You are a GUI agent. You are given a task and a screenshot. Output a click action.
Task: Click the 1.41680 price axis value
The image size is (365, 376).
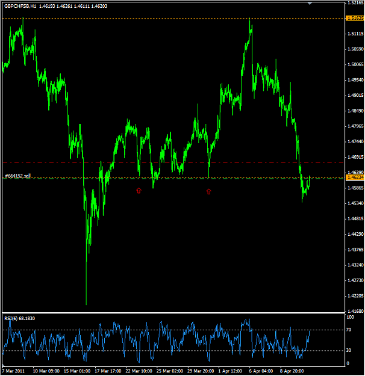coord(355,311)
